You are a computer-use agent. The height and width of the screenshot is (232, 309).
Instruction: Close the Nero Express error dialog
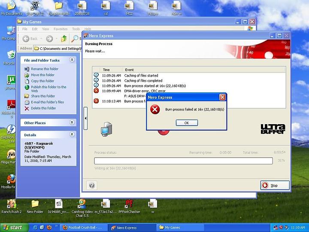coord(222,97)
